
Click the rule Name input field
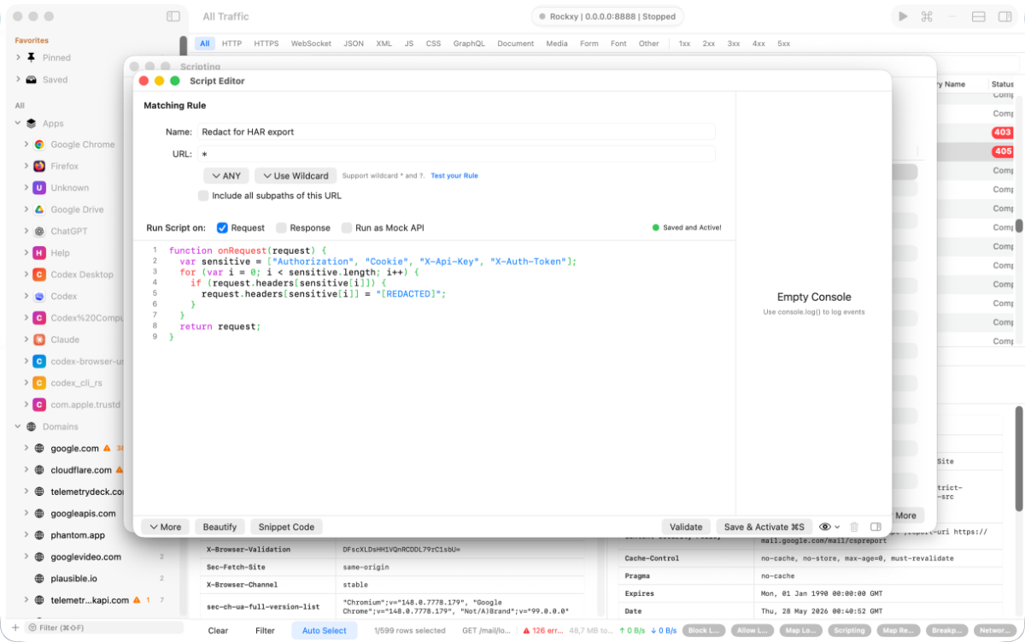coord(456,132)
